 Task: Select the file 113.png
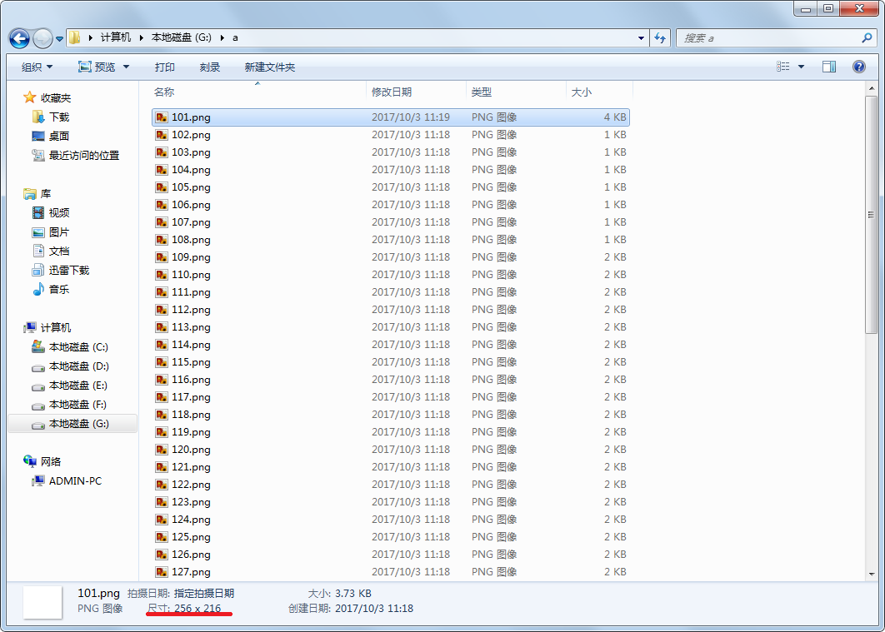(391, 327)
